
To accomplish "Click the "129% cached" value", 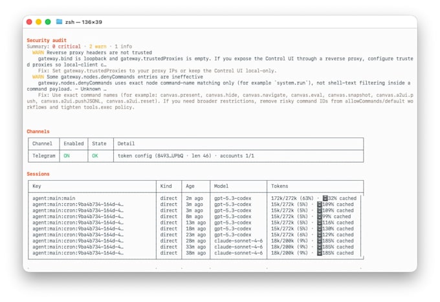I will pyautogui.click(x=338, y=235).
